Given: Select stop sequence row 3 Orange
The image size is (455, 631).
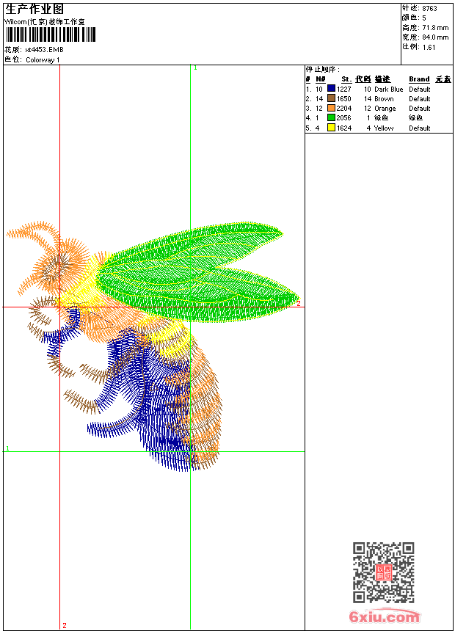Looking at the screenshot, I should [x=379, y=109].
